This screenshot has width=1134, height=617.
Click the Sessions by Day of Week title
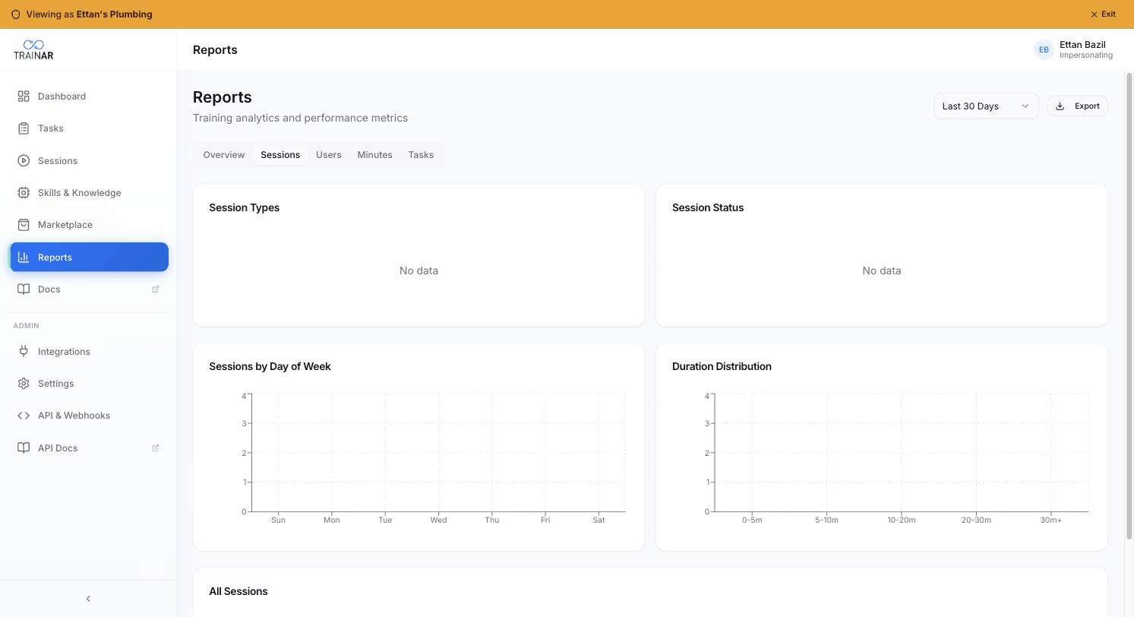pos(270,367)
